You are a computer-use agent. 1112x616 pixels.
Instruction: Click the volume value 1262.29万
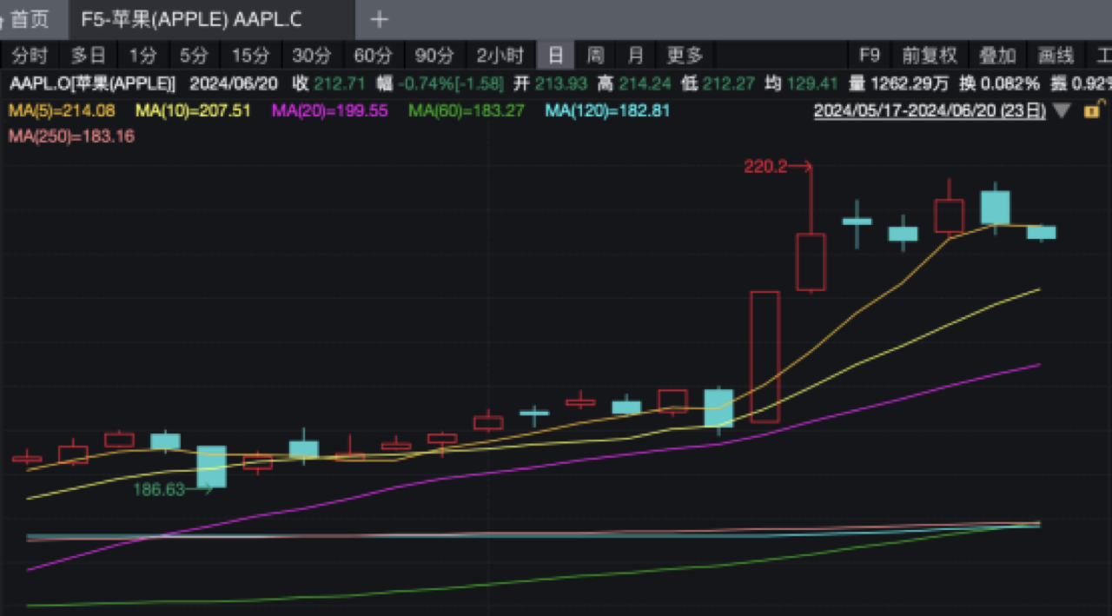point(910,84)
